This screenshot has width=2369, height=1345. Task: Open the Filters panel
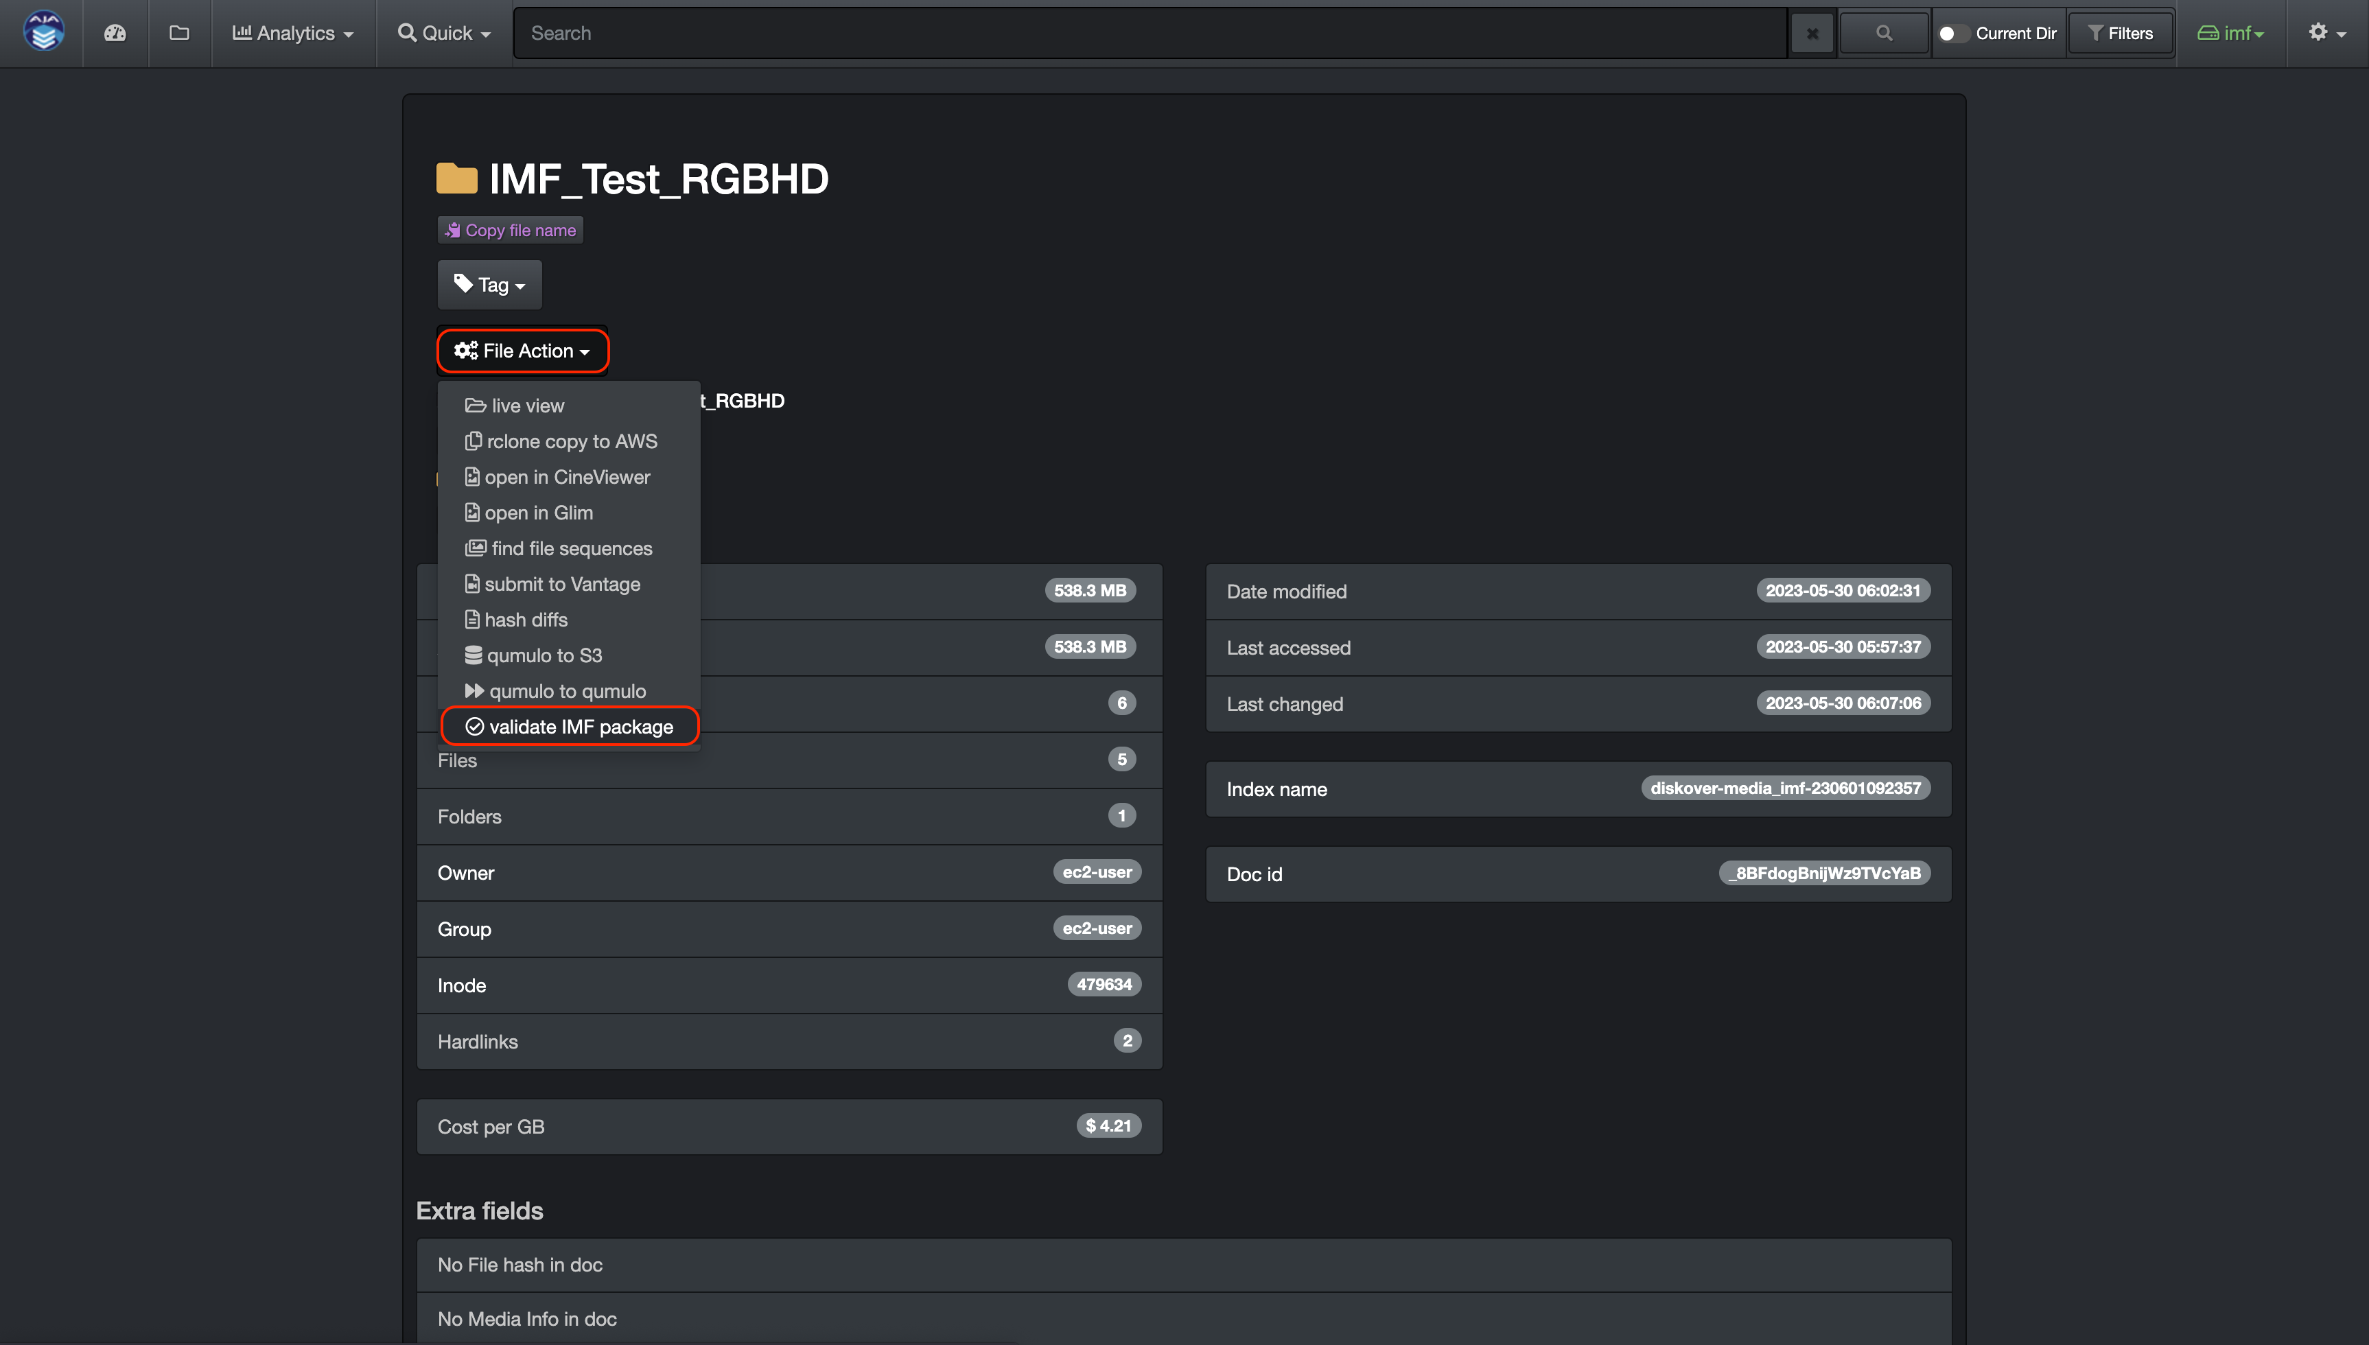point(2120,32)
